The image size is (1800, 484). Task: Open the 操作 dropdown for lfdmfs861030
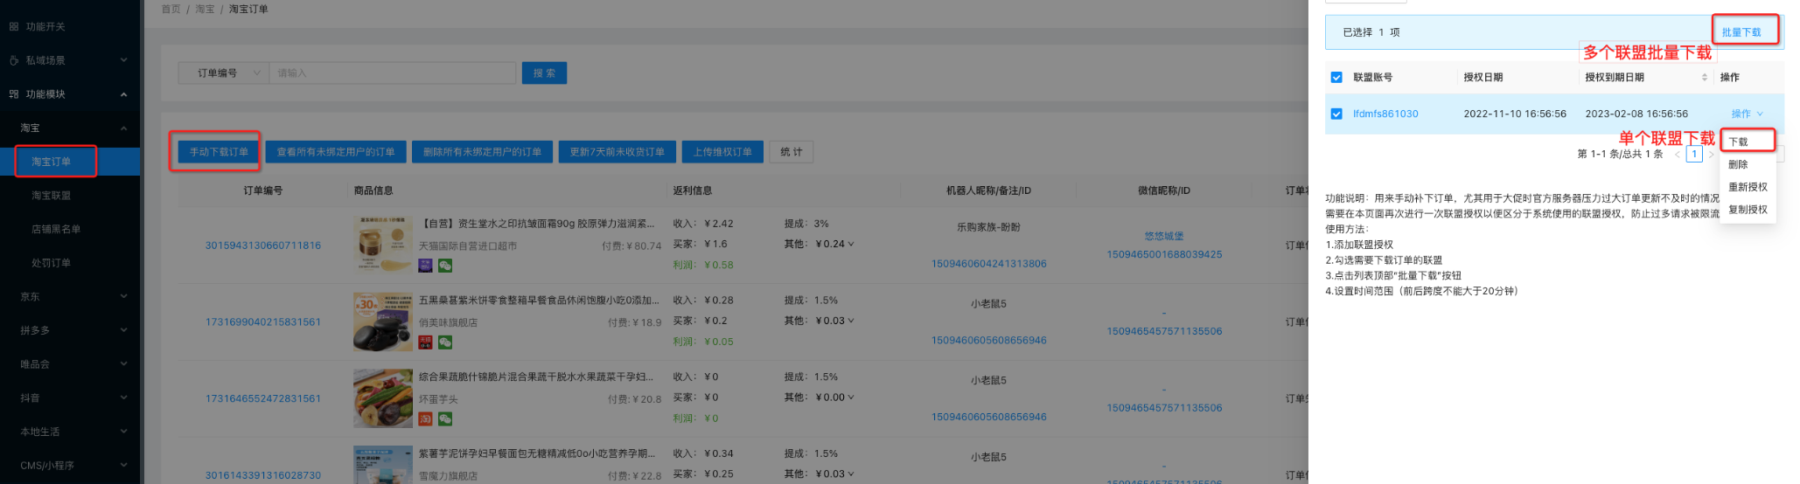point(1747,114)
